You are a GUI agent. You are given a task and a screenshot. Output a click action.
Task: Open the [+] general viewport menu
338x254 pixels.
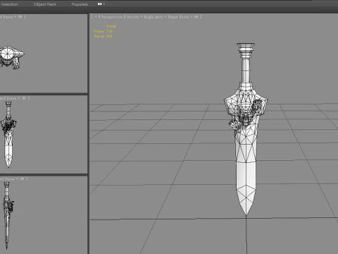pos(96,17)
